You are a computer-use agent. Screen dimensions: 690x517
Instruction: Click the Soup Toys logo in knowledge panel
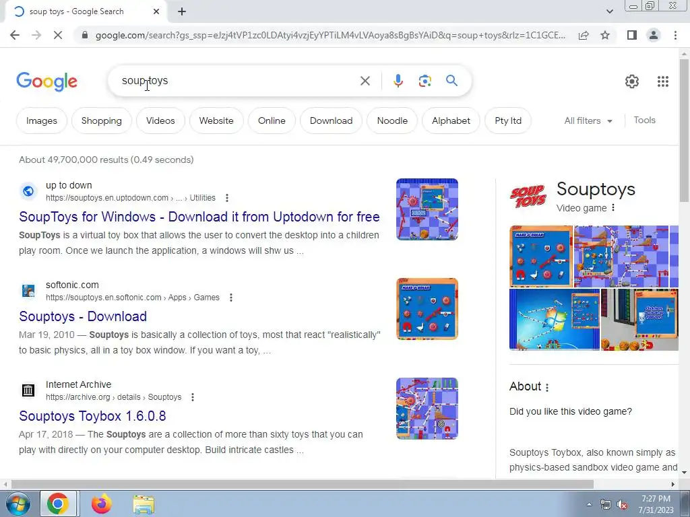click(528, 196)
